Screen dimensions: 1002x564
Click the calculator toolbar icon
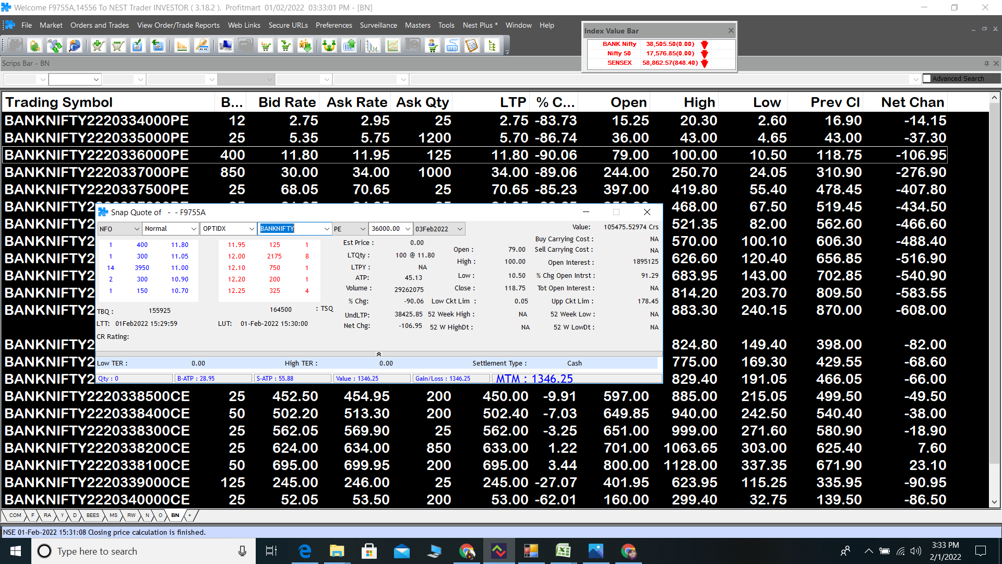472,46
